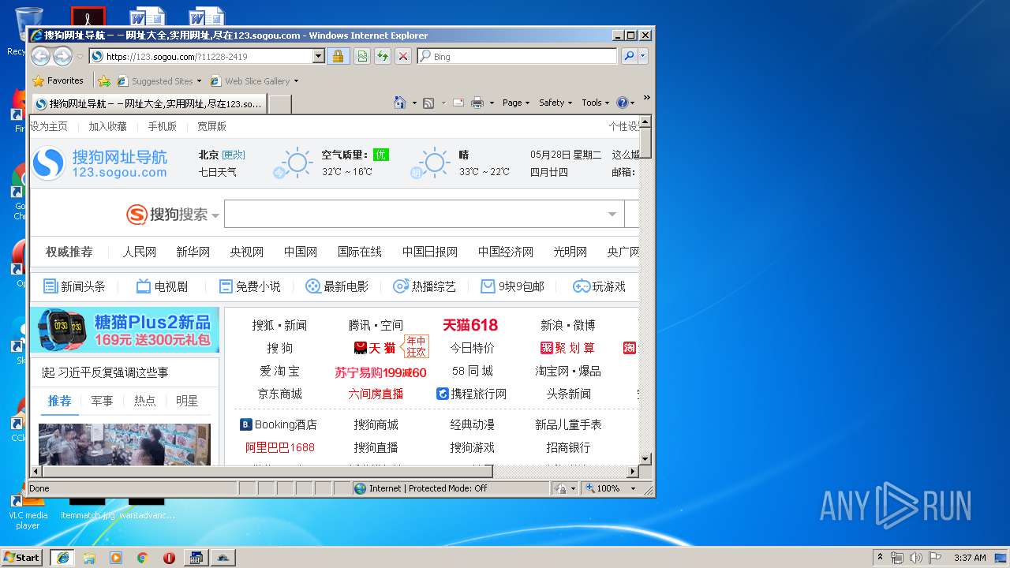
Task: Click the 宽屏版 link
Action: [x=211, y=126]
